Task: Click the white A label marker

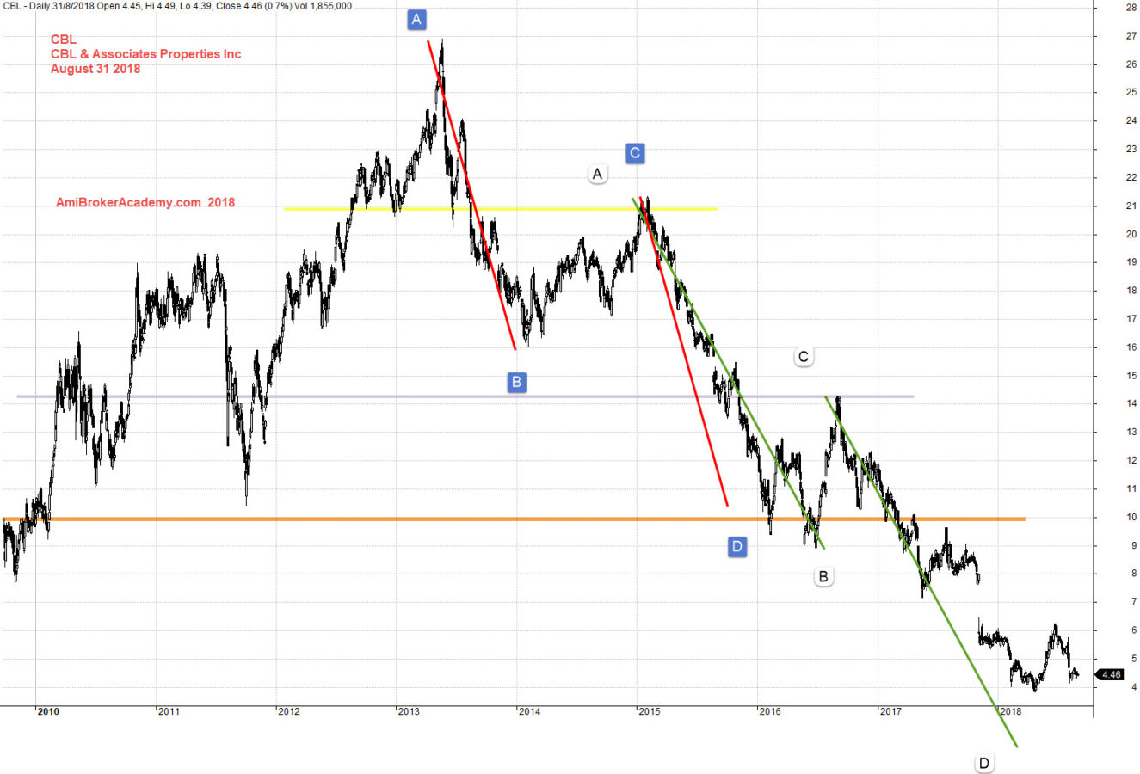Action: (x=597, y=174)
